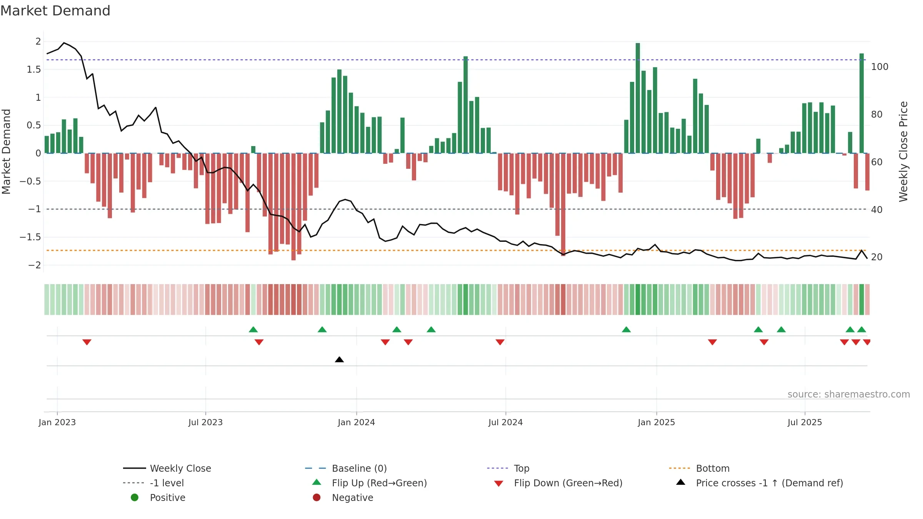The width and height of the screenshot is (923, 519).
Task: Click the Jul 2024 axis label
Action: click(x=506, y=423)
